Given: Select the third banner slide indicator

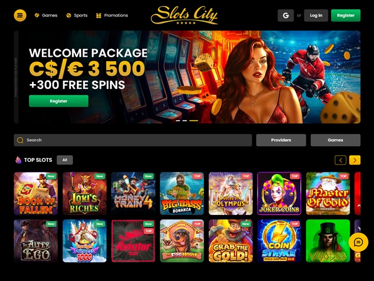Looking at the screenshot, I should point(194,120).
